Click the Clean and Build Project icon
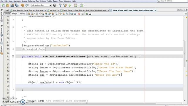The height and width of the screenshot is (106, 188). pyautogui.click(x=65, y=5)
